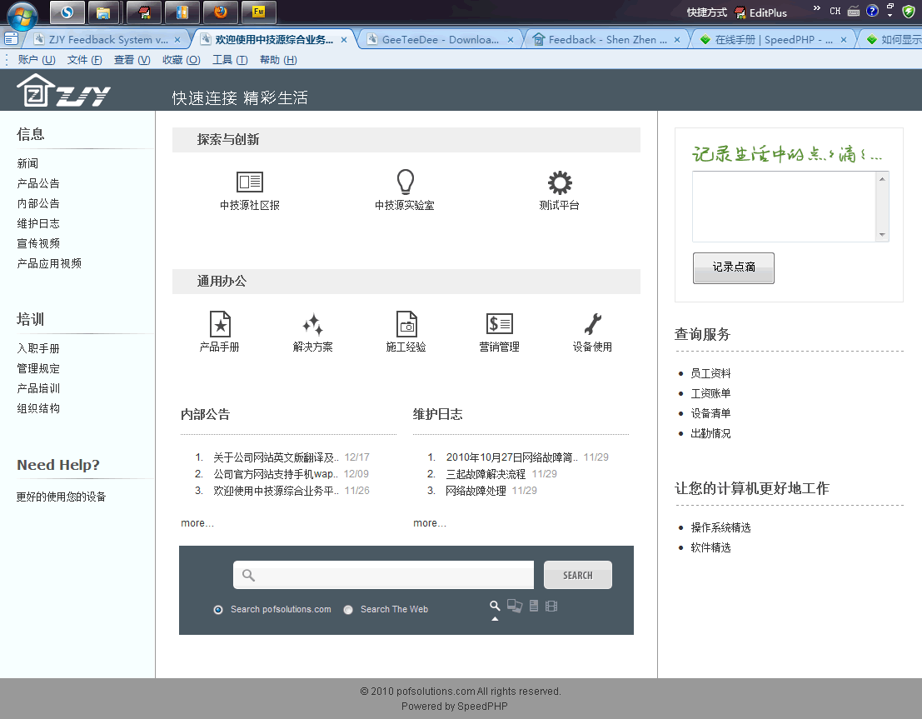This screenshot has height=719, width=922.
Task: Open the Firefox taskbar icon
Action: [x=221, y=12]
